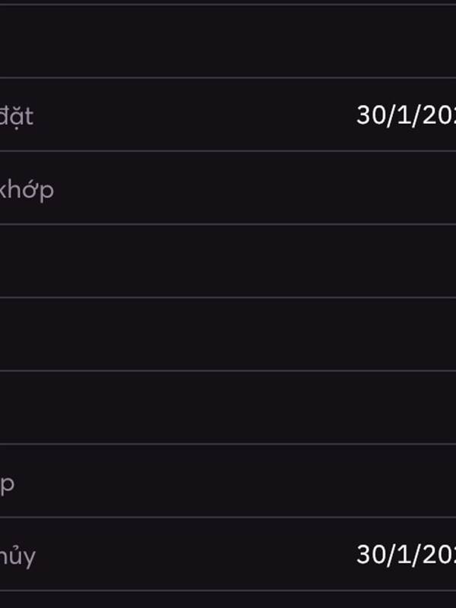
Task: Select the blank row directly below the "khớp" row
Action: [228, 261]
